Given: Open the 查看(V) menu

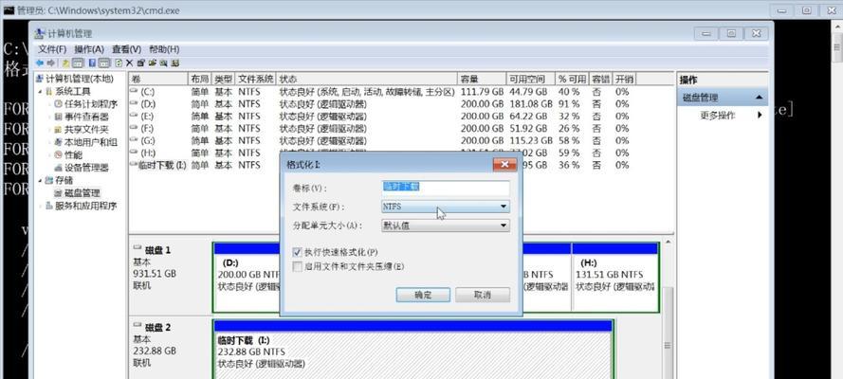Looking at the screenshot, I should tap(125, 49).
